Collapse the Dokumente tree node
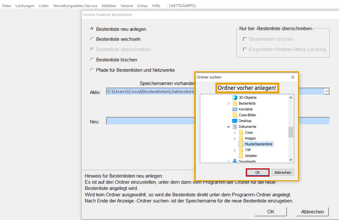The height and width of the screenshot is (220, 339). pyautogui.click(x=228, y=127)
